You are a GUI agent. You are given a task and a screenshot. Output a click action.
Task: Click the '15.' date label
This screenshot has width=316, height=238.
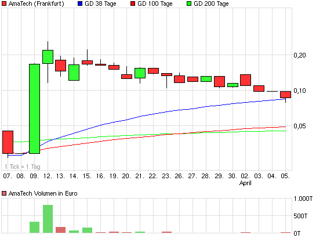pyautogui.click(x=88, y=176)
